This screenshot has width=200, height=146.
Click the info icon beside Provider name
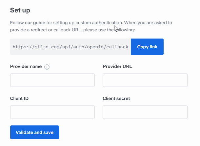[47, 67]
